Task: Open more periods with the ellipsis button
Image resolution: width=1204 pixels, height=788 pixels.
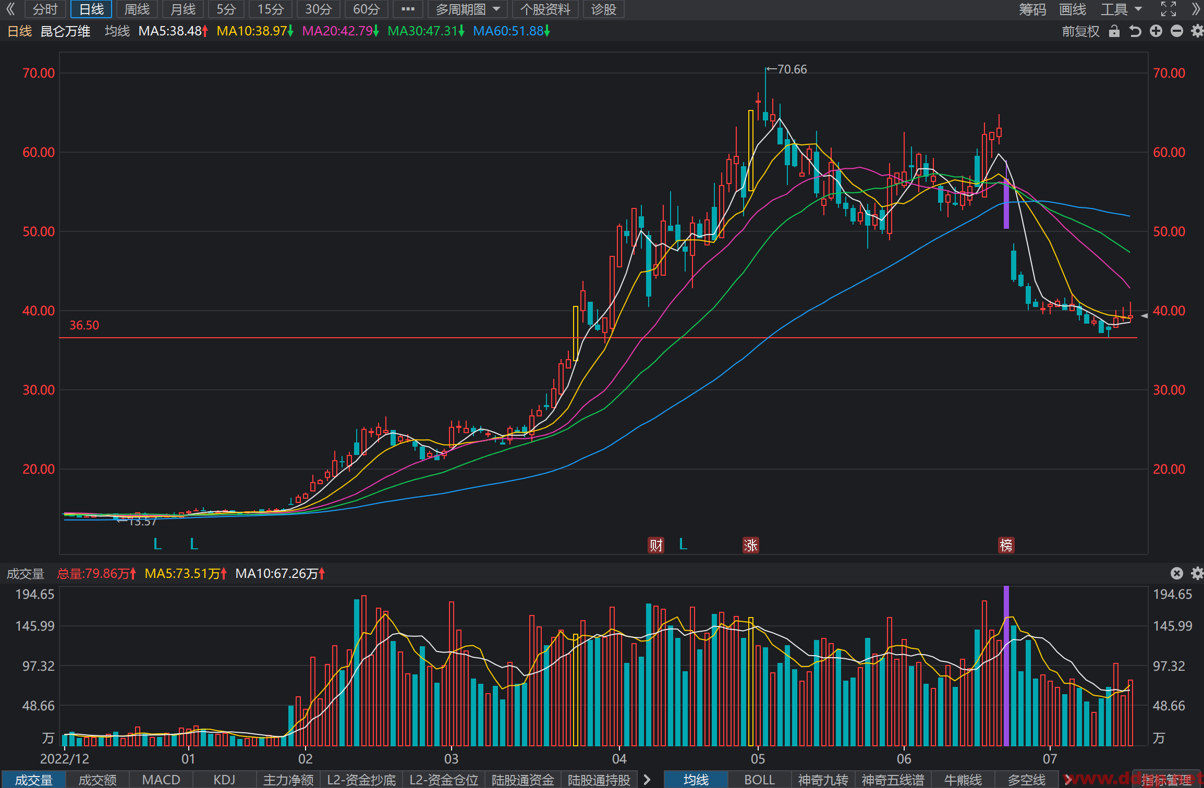Action: 408,9
